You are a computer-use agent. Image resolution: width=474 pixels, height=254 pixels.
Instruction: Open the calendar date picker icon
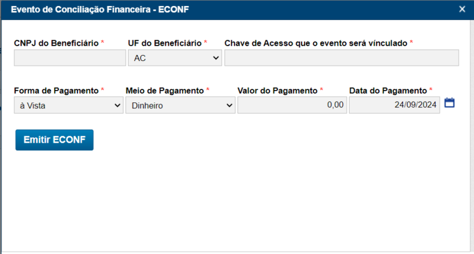[449, 103]
